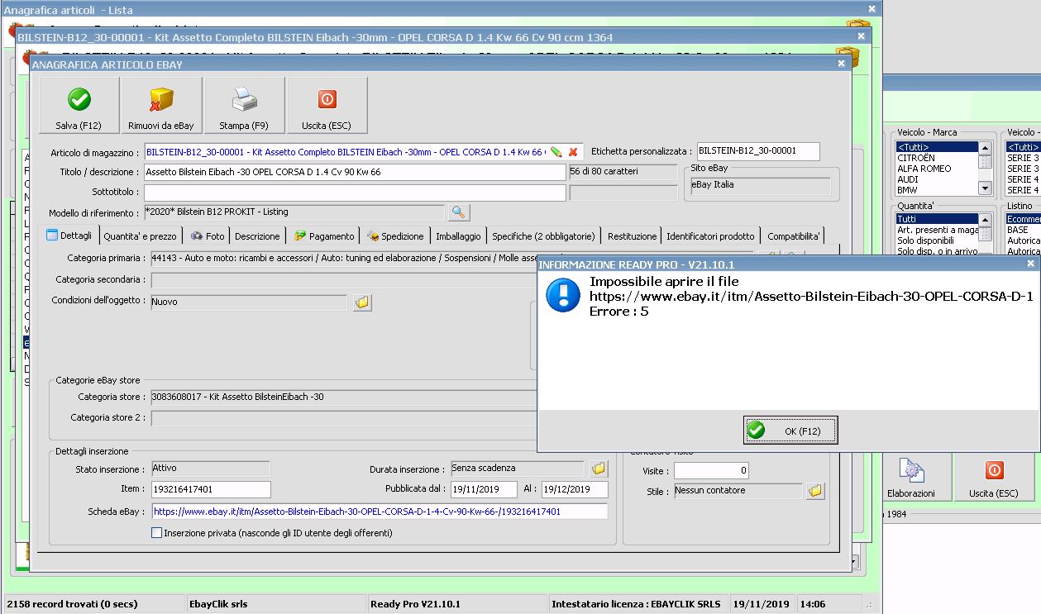Viewport: 1041px width, 614px height.
Task: Click the Stile Nessun contatore field
Action: (738, 491)
